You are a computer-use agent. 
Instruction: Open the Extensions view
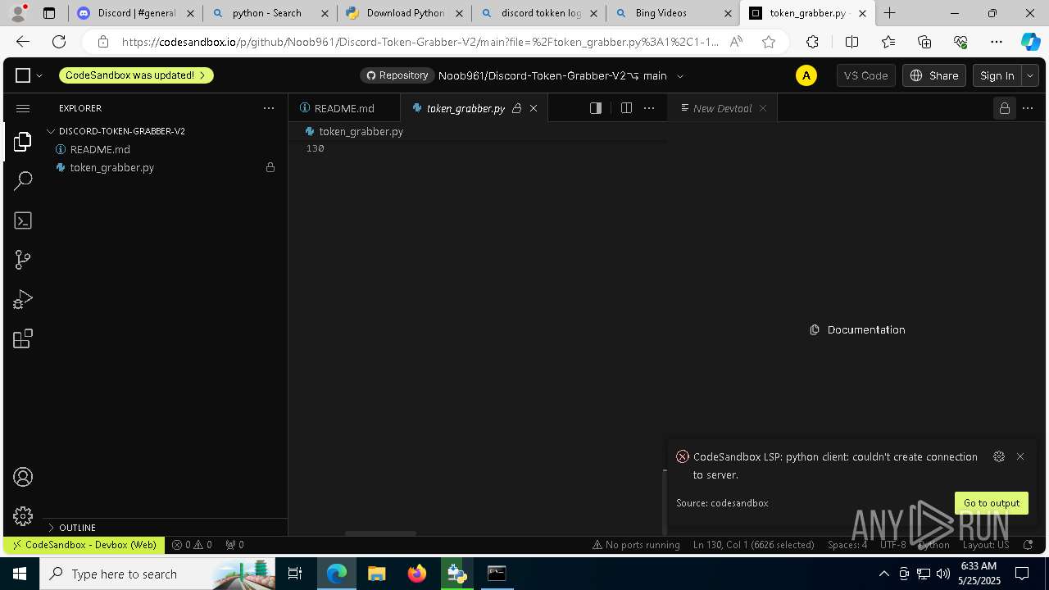point(23,338)
